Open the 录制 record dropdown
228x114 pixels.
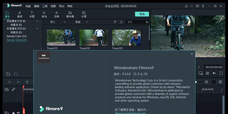coord(82,22)
